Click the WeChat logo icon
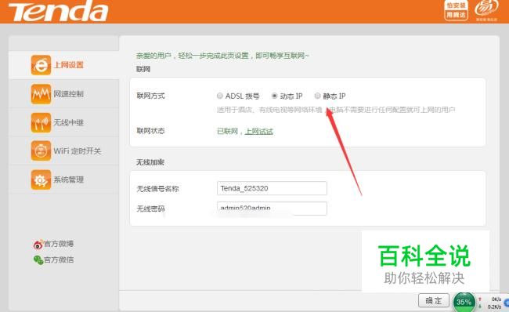This screenshot has height=312, width=509. pyautogui.click(x=38, y=259)
